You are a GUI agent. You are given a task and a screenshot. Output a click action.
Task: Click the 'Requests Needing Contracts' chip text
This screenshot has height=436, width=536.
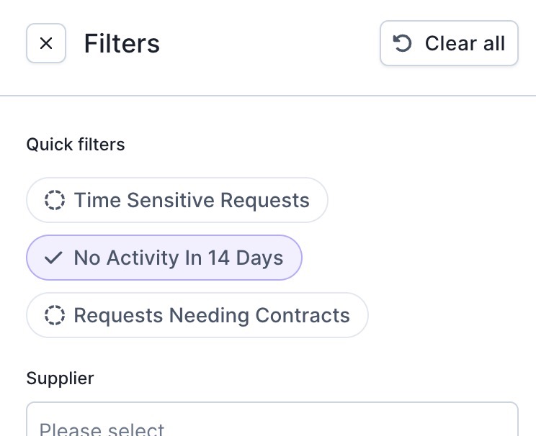[x=212, y=315]
